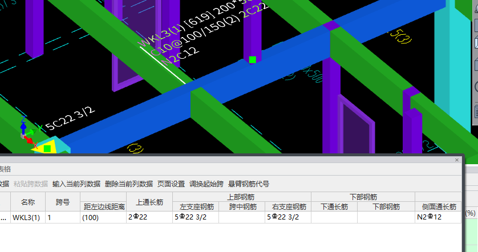Select the 左支座钢筋 column header
478x252 pixels.
(196, 206)
